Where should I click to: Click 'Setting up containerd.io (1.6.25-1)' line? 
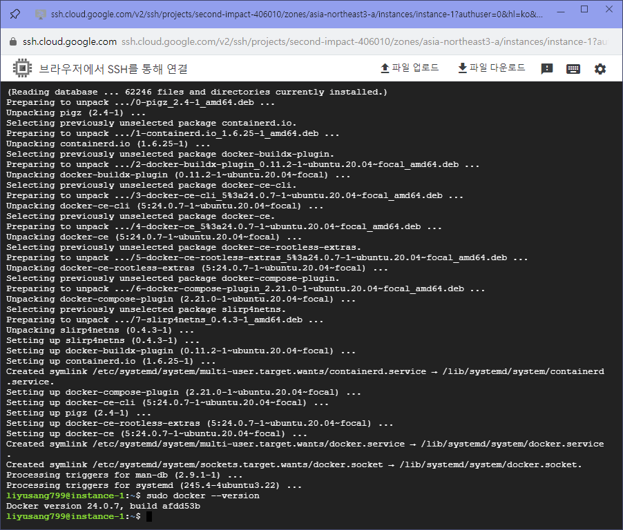pos(111,362)
